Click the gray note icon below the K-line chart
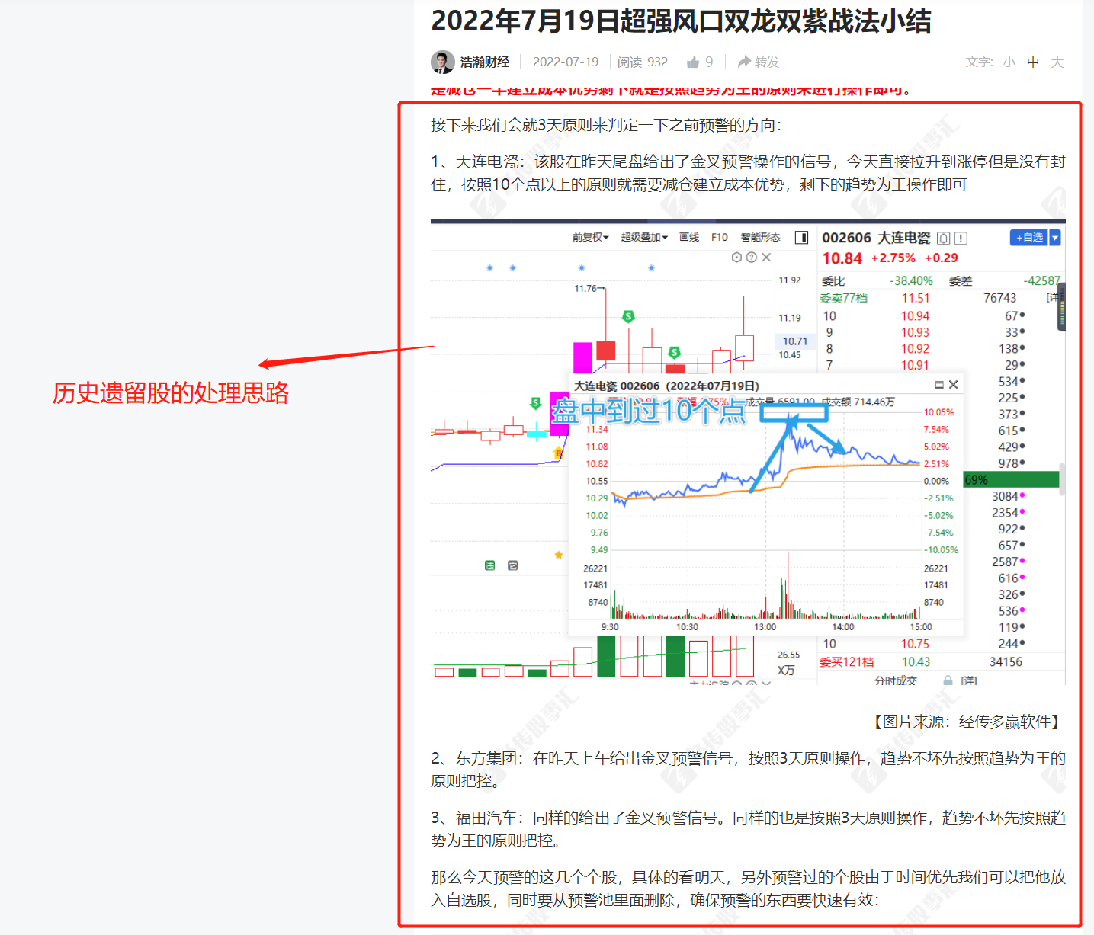Viewport: 1094px width, 935px height. coord(512,565)
